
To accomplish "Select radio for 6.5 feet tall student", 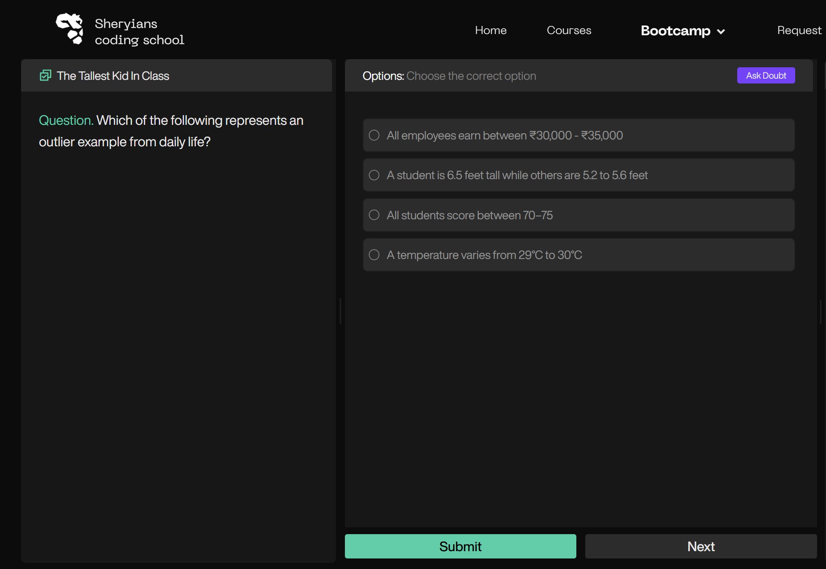I will point(374,175).
